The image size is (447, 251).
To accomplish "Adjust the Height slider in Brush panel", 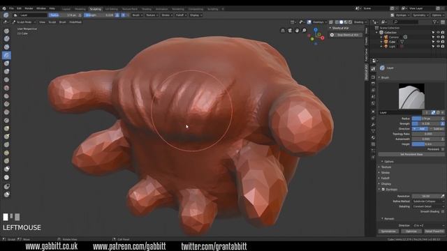I will [x=428, y=144].
